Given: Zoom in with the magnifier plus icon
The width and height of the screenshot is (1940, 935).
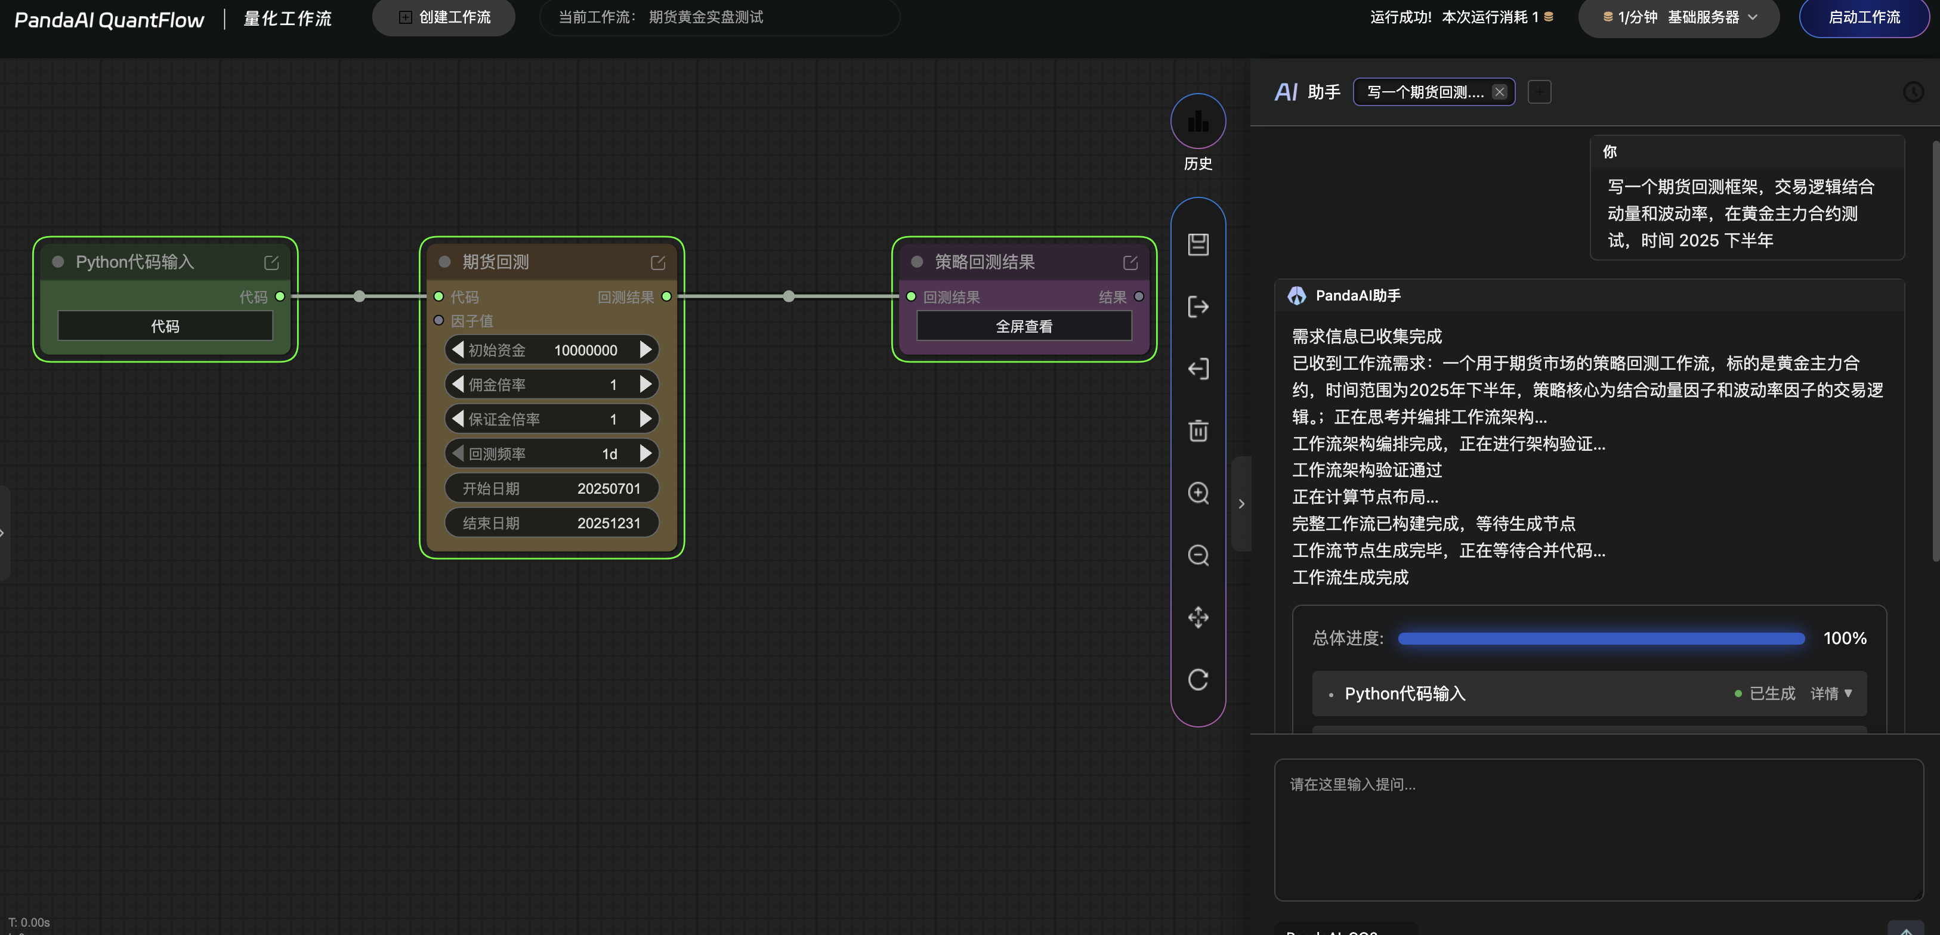Looking at the screenshot, I should tap(1197, 493).
